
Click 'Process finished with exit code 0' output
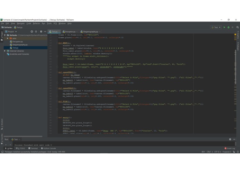click(x=33, y=145)
